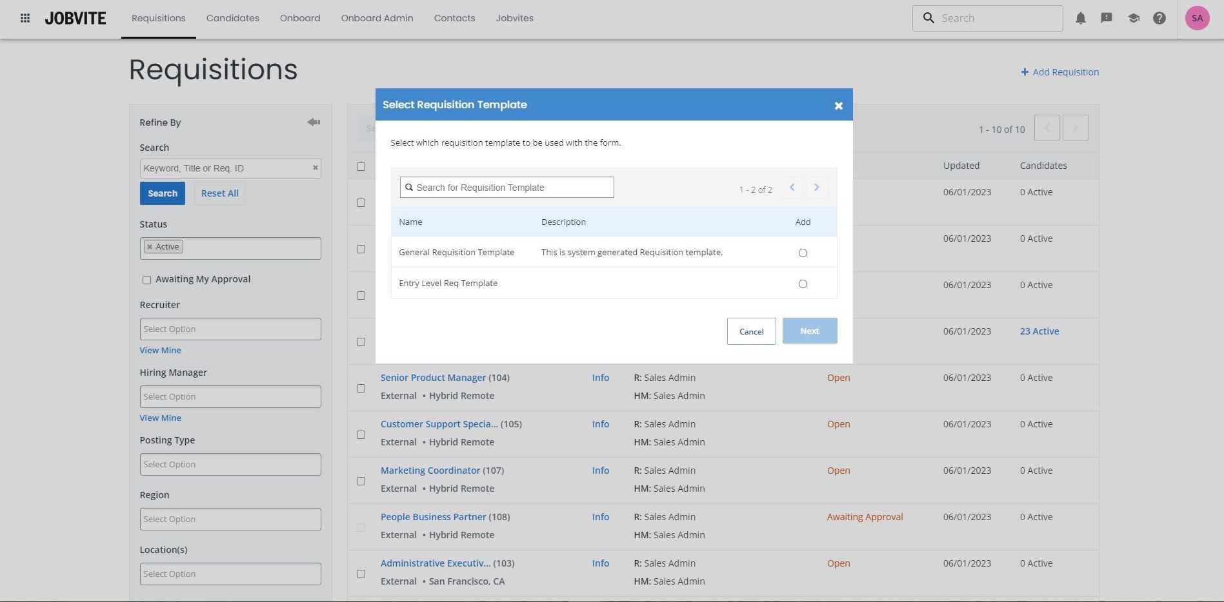Choose Entry Level Req Template radio
This screenshot has height=602, width=1224.
click(803, 284)
